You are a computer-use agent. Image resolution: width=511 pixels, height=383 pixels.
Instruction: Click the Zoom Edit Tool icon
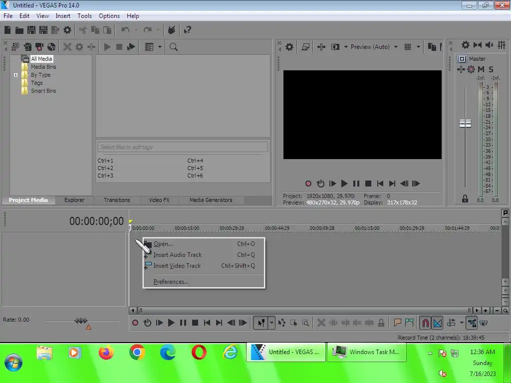[x=305, y=323]
